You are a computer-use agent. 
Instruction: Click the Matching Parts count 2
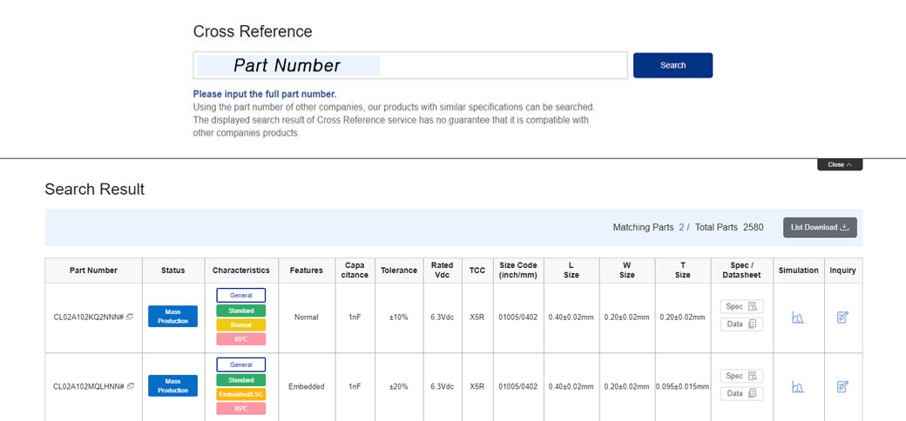click(681, 227)
